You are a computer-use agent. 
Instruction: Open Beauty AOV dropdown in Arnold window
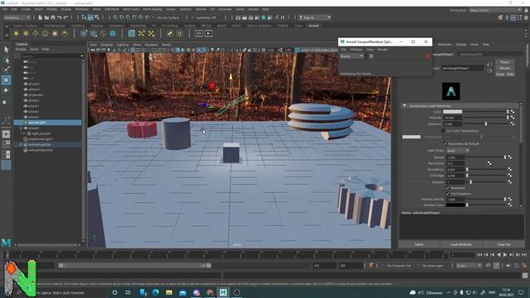point(351,56)
